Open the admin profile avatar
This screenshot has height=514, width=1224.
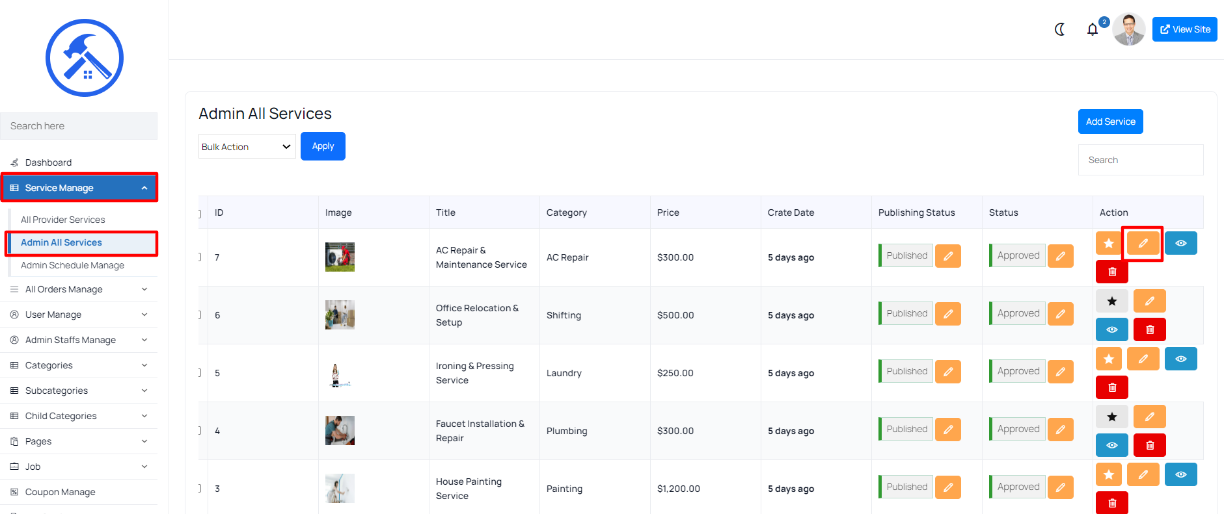click(1128, 29)
